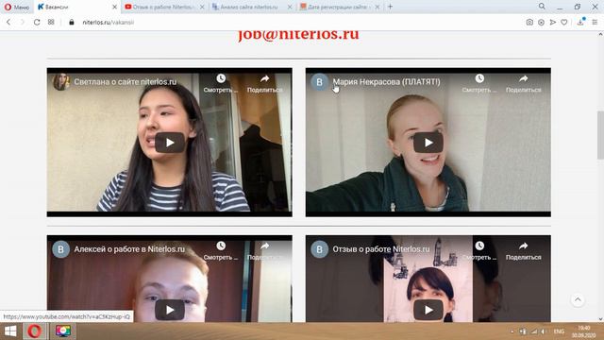Open the Opera Меню button
Screen dimensions: 604x340
pyautogui.click(x=17, y=7)
